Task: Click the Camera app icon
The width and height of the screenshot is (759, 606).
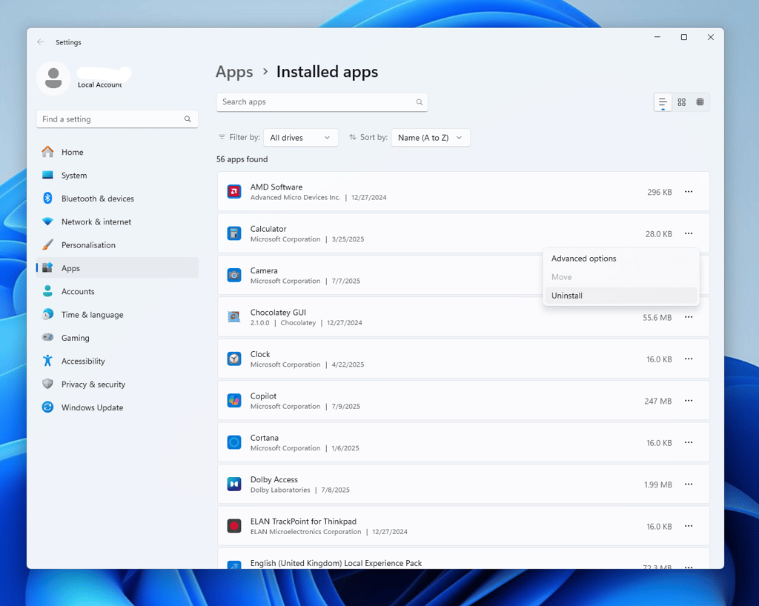Action: click(234, 275)
